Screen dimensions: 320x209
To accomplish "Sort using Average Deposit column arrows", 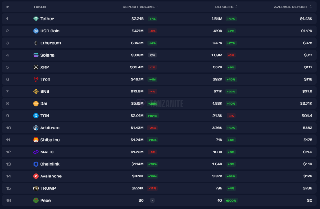I will [x=311, y=7].
